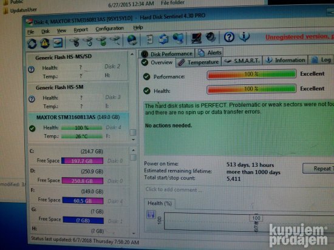The image size is (334, 250).
Task: Click the green check icon of MAXTOR disk
Action: [x=32, y=128]
